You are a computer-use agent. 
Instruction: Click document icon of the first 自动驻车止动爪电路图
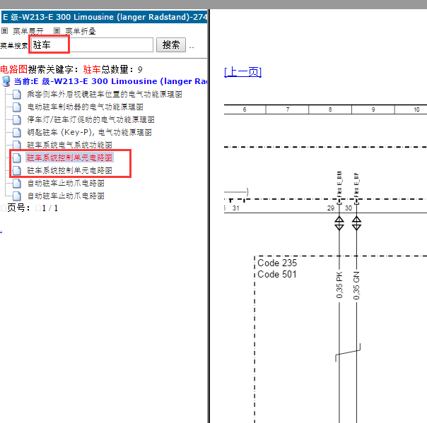[16, 183]
